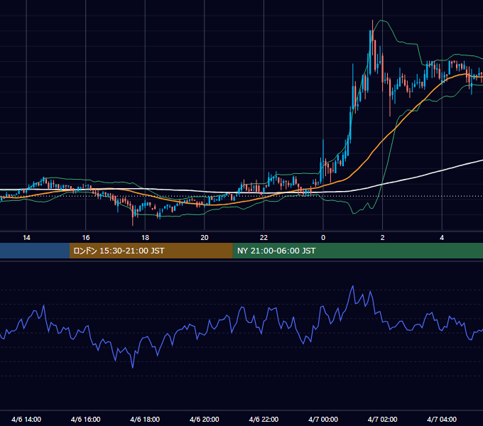Click the 4/6 18:00 oscillator time label
The width and height of the screenshot is (483, 426).
tap(145, 419)
